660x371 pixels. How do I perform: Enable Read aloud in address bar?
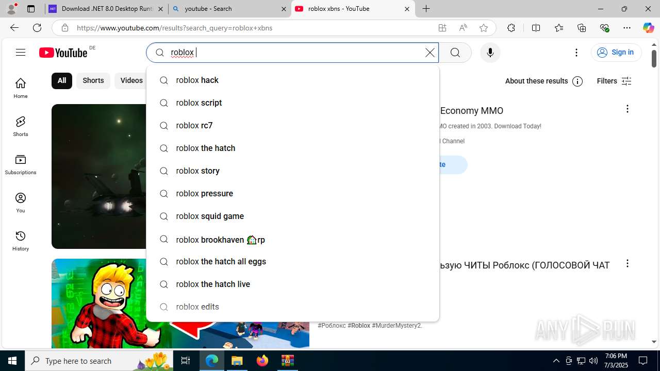(x=463, y=28)
